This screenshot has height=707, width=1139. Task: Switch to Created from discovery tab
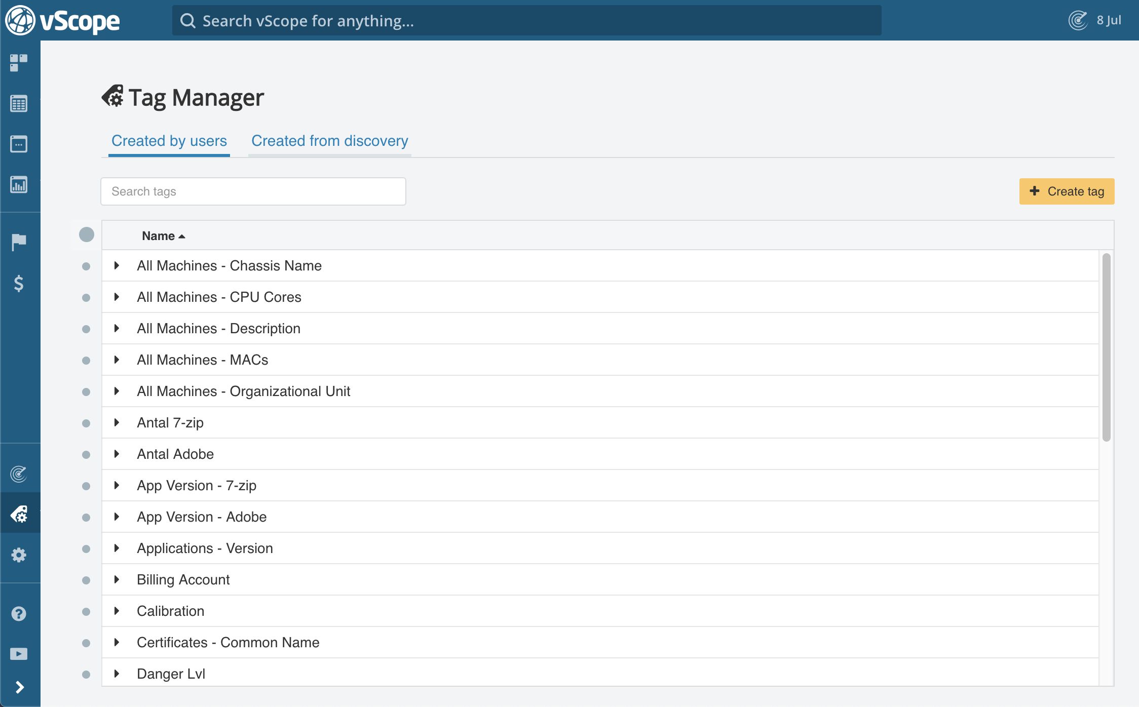[330, 141]
